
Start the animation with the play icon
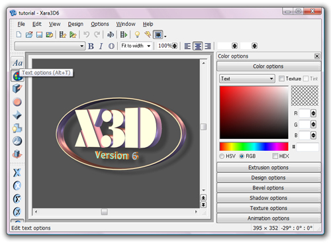click(124, 34)
